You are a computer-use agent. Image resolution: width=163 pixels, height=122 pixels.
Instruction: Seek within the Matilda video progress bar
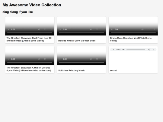click(81, 33)
